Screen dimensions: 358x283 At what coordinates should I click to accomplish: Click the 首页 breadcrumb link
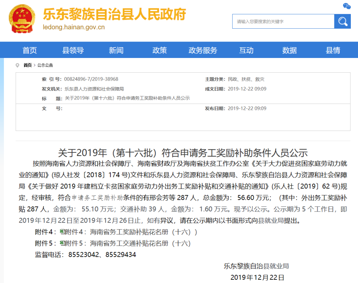pyautogui.click(x=28, y=65)
